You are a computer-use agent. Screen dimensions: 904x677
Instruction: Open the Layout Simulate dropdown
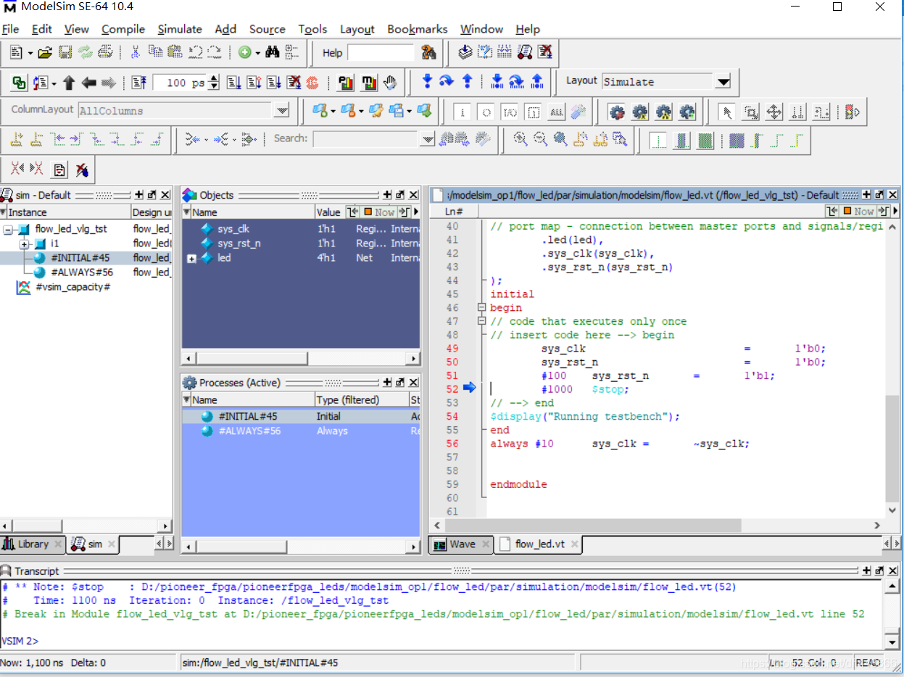click(723, 82)
